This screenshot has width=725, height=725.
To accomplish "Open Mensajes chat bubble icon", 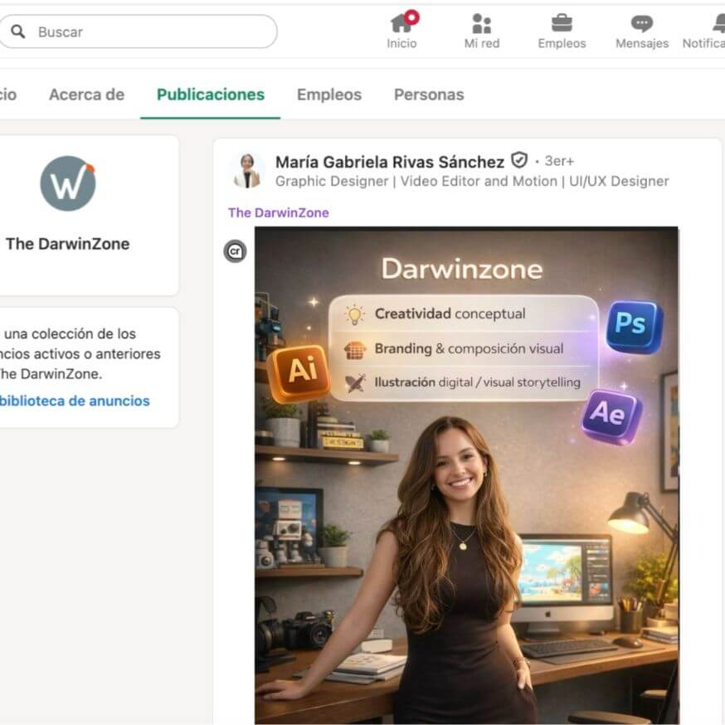I will 641,23.
